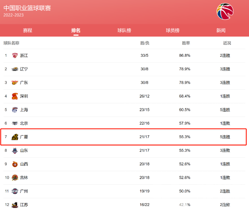Select the 山东 team name

(24, 150)
